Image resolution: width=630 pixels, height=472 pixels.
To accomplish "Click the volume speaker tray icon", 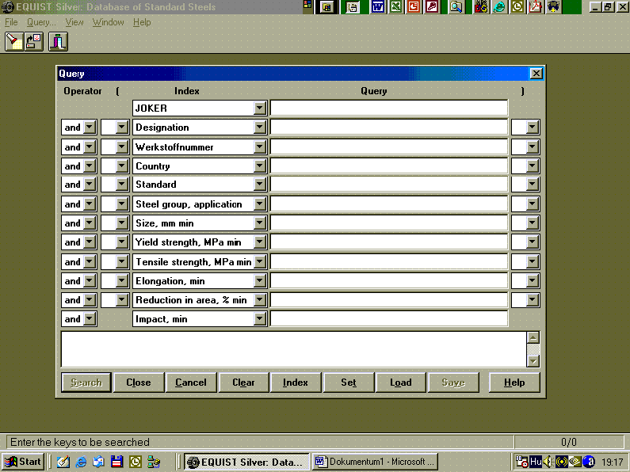I will click(x=548, y=462).
